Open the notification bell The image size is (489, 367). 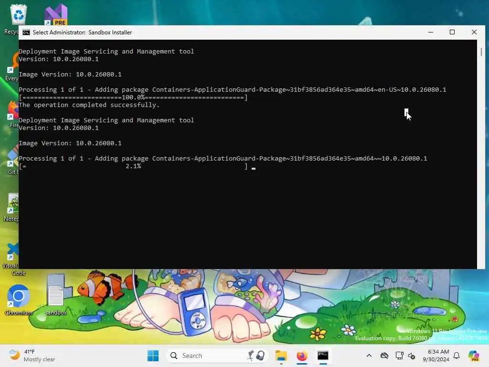pos(457,356)
